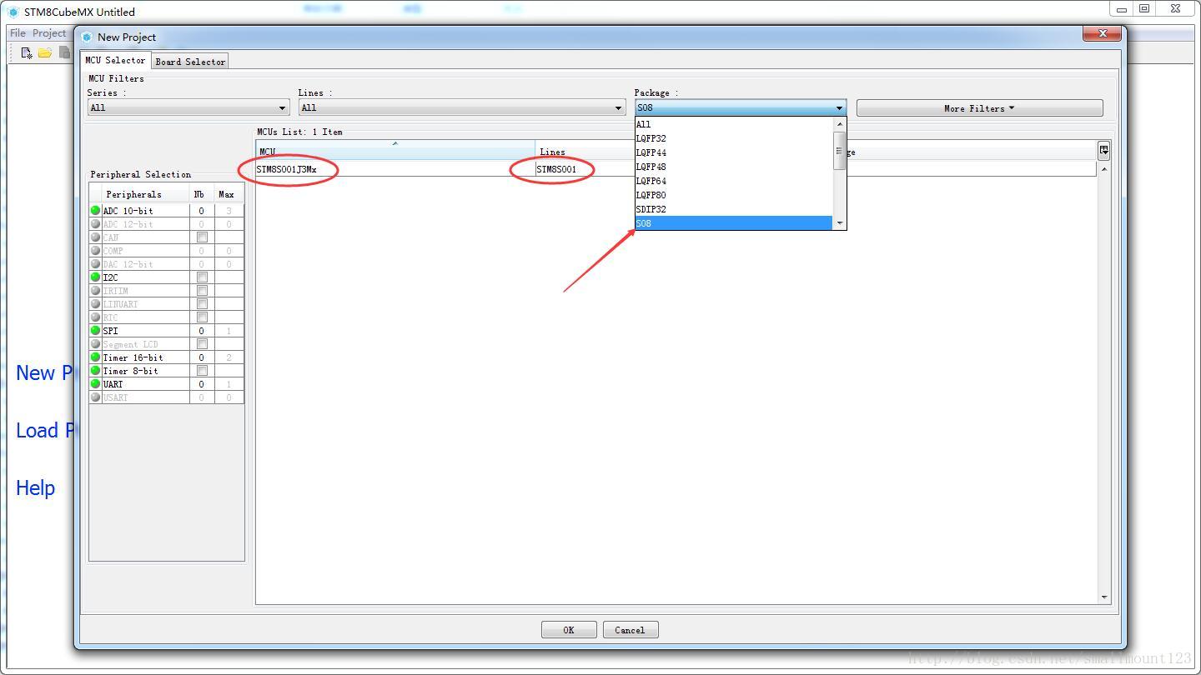Choose SDIP32 in the Package list
Image resolution: width=1201 pixels, height=675 pixels.
pyautogui.click(x=734, y=209)
